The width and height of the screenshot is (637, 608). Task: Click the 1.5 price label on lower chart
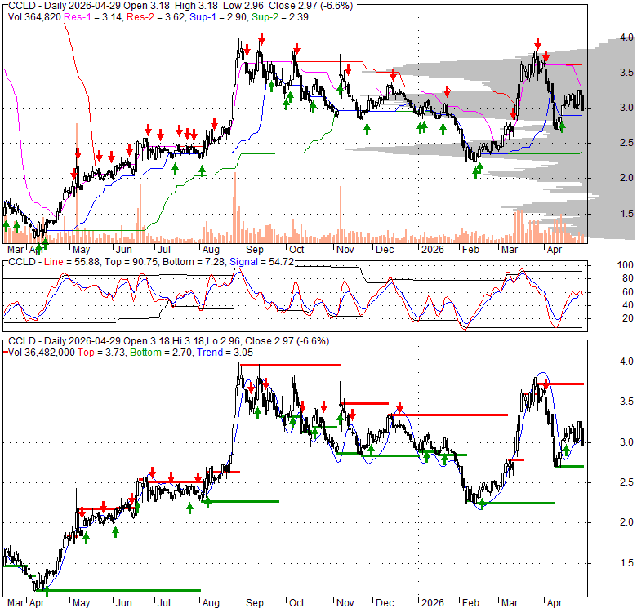pyautogui.click(x=627, y=563)
